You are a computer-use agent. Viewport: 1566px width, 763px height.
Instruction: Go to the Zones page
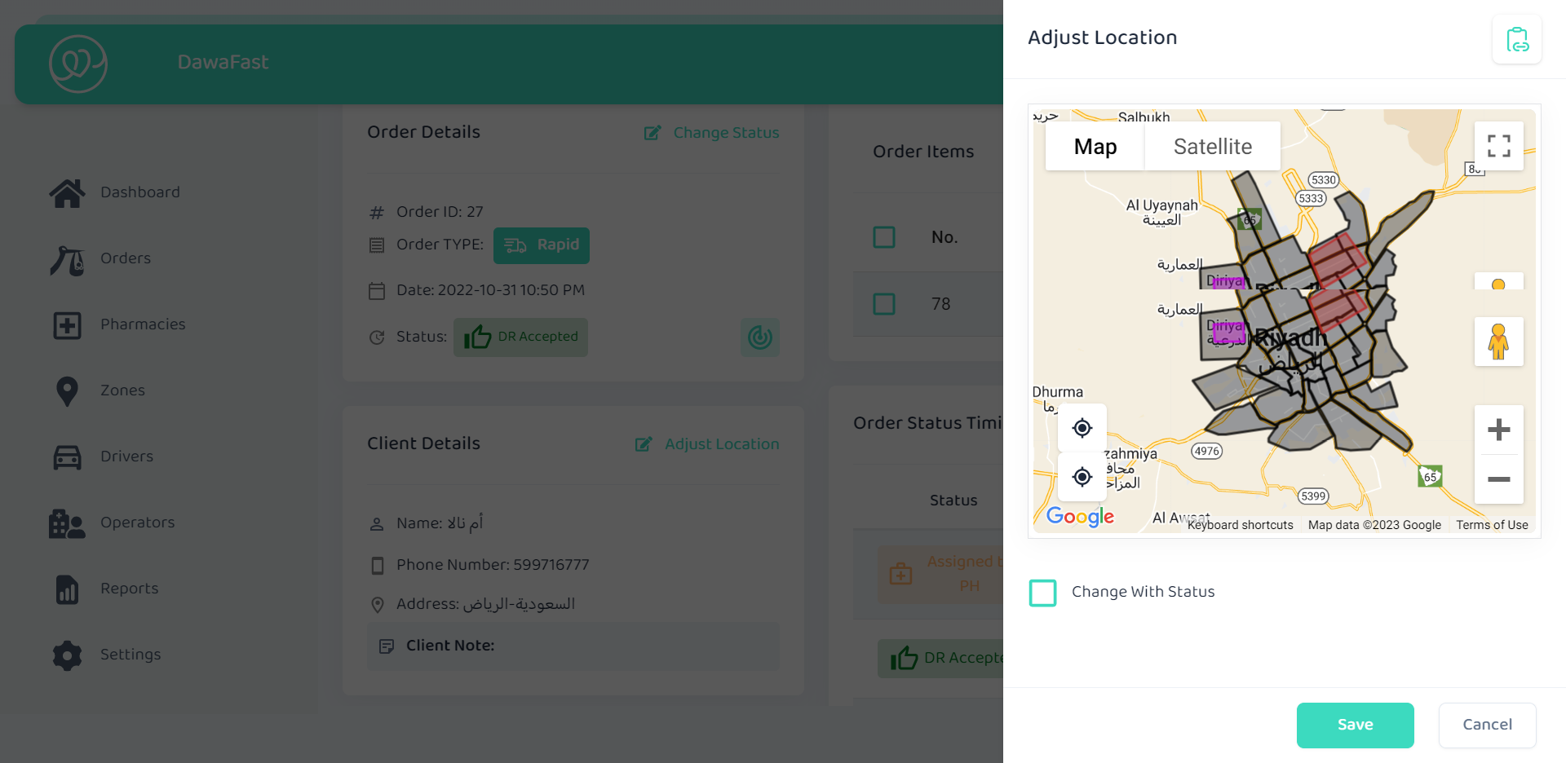pos(122,390)
